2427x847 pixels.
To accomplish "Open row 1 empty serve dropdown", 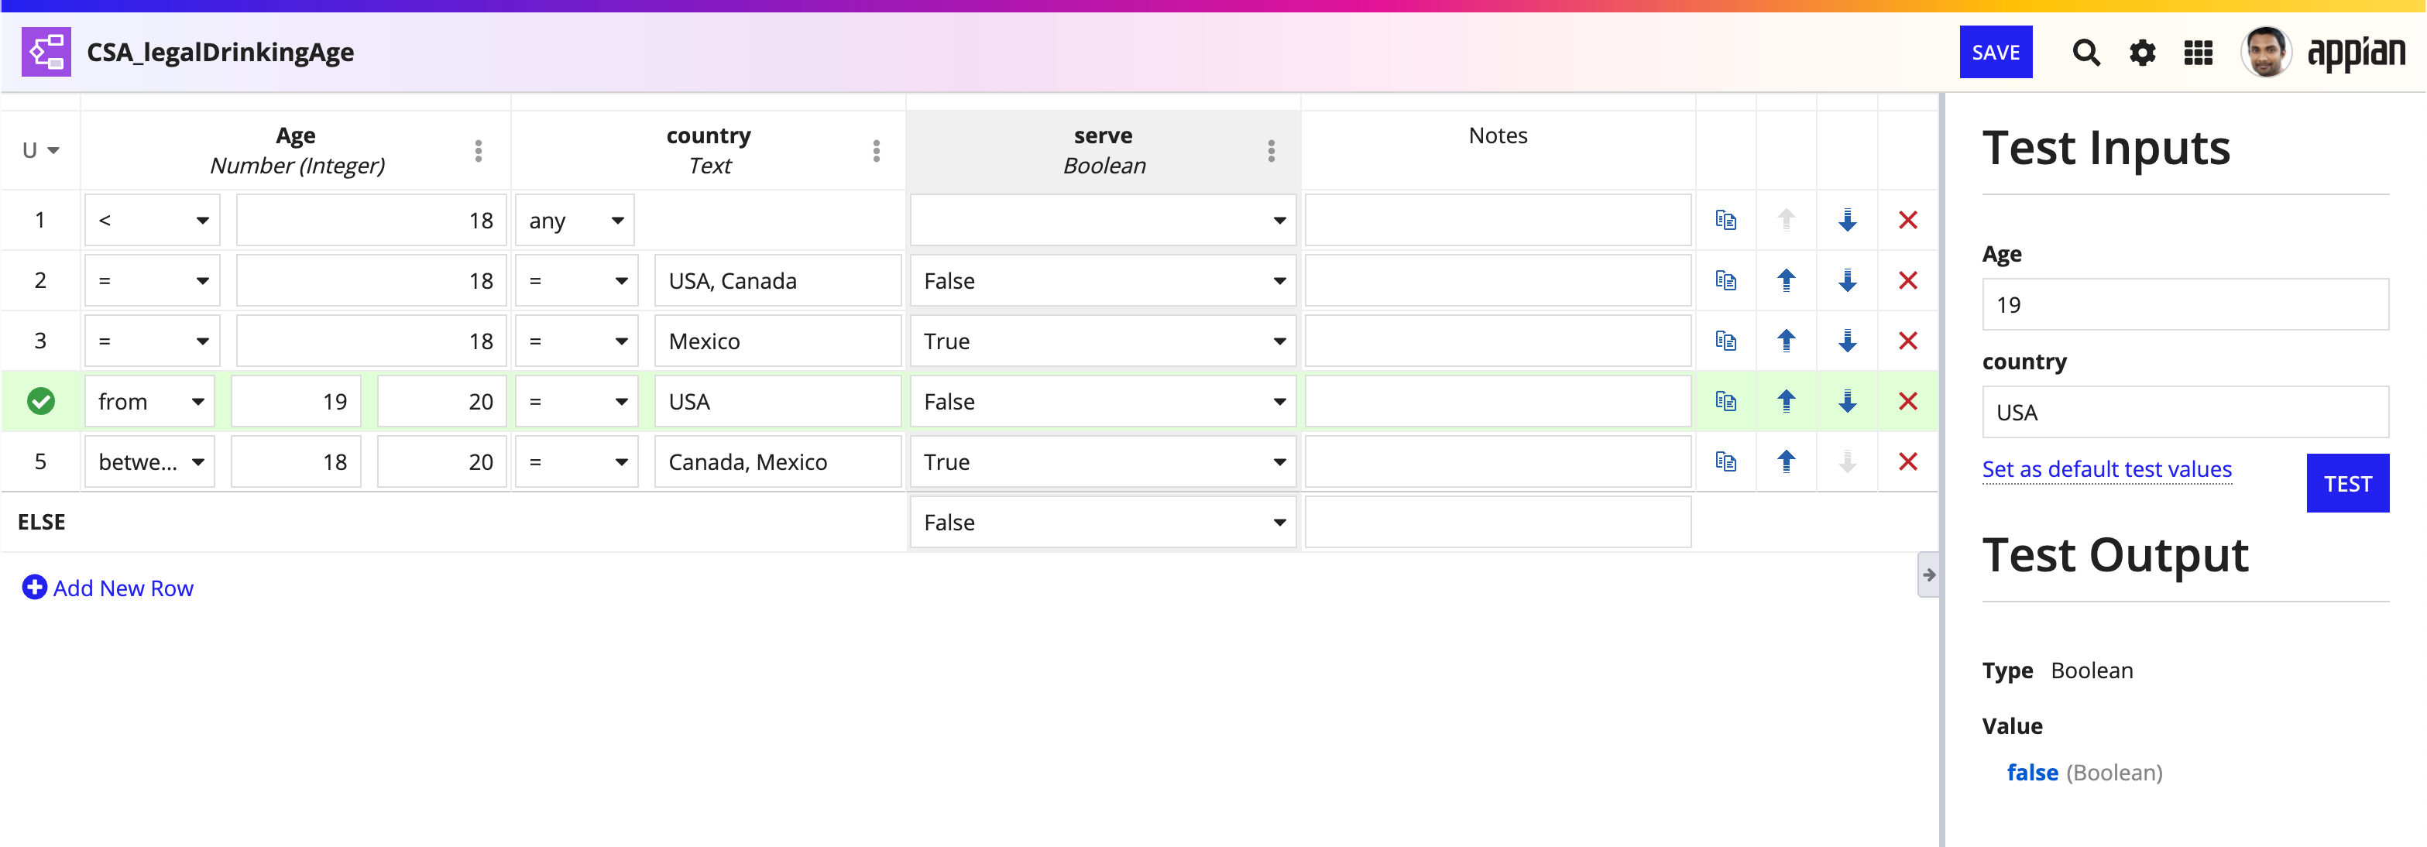I will pos(1102,221).
